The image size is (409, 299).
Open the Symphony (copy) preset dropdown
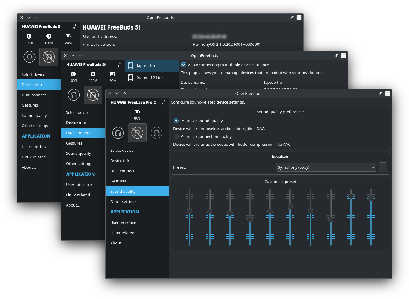coord(326,167)
